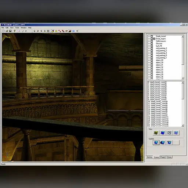Expand the object_35 tree node
The image size is (188, 188).
(x=149, y=75)
